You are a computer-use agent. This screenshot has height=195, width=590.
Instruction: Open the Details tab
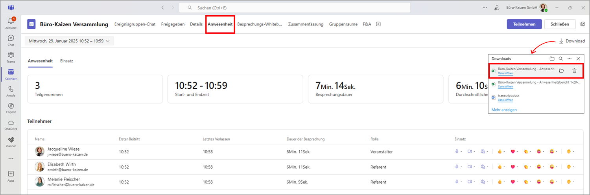click(x=196, y=24)
